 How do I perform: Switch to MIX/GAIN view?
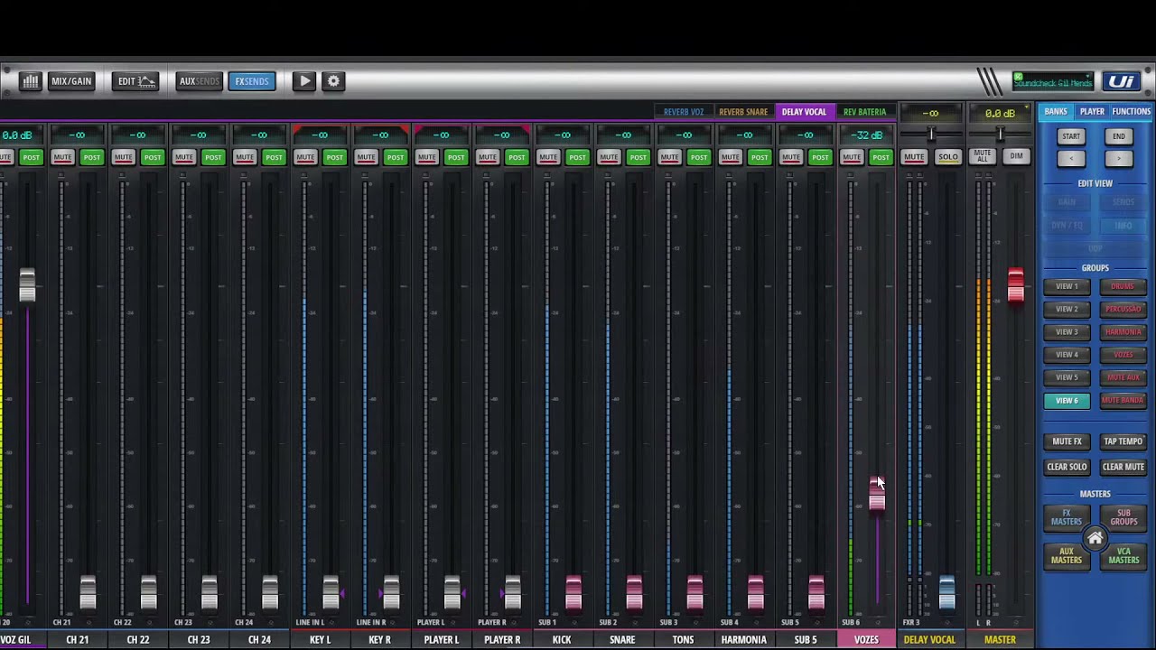71,81
